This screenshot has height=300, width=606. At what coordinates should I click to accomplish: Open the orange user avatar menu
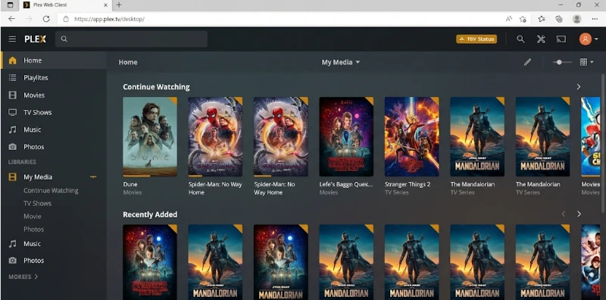coord(585,39)
